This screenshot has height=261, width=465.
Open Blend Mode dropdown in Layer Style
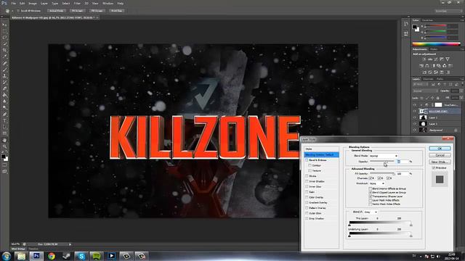384,156
